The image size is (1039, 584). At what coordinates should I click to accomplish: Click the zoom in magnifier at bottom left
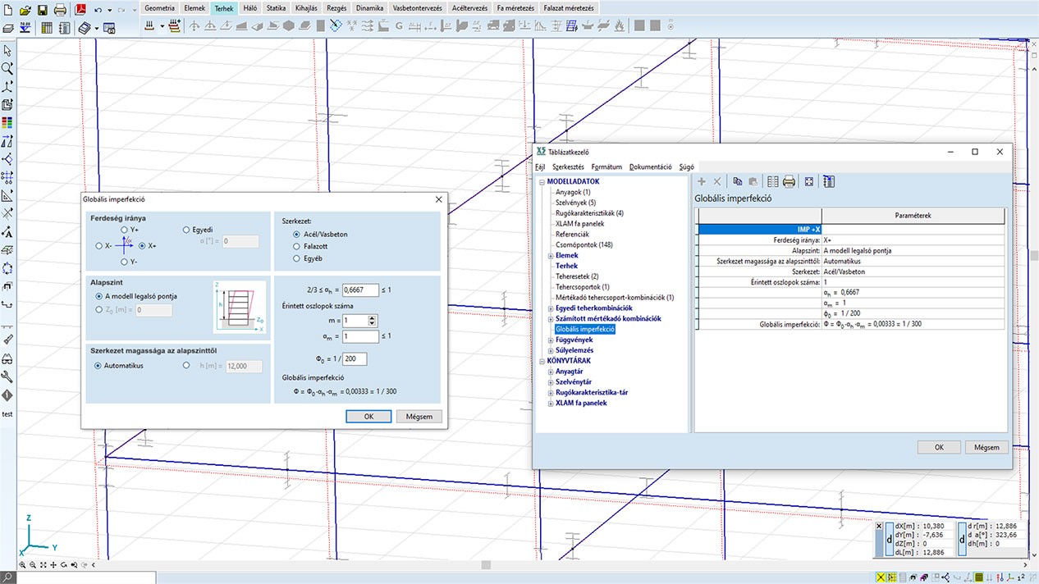[x=22, y=565]
